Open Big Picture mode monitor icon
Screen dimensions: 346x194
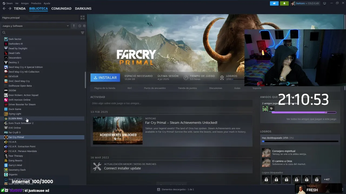pos(324,4)
